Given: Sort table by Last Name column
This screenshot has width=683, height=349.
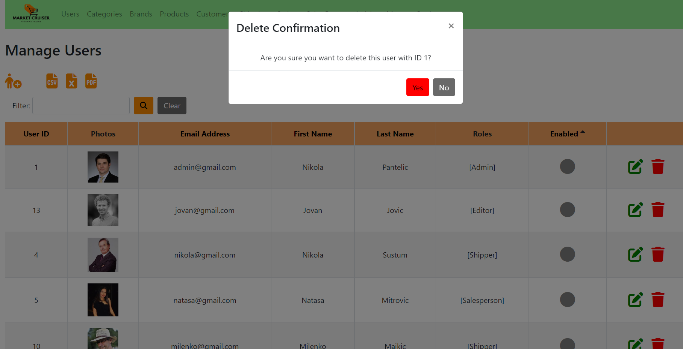Looking at the screenshot, I should (395, 134).
